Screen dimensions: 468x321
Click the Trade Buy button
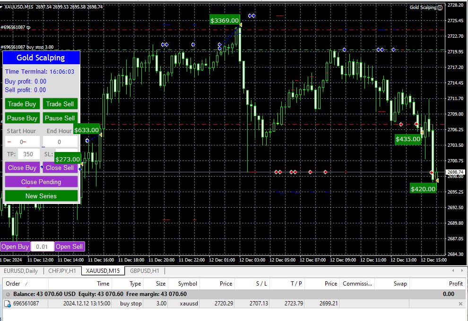coord(22,104)
